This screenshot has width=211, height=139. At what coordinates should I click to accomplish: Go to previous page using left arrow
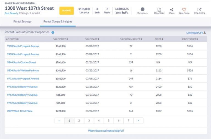point(59,121)
